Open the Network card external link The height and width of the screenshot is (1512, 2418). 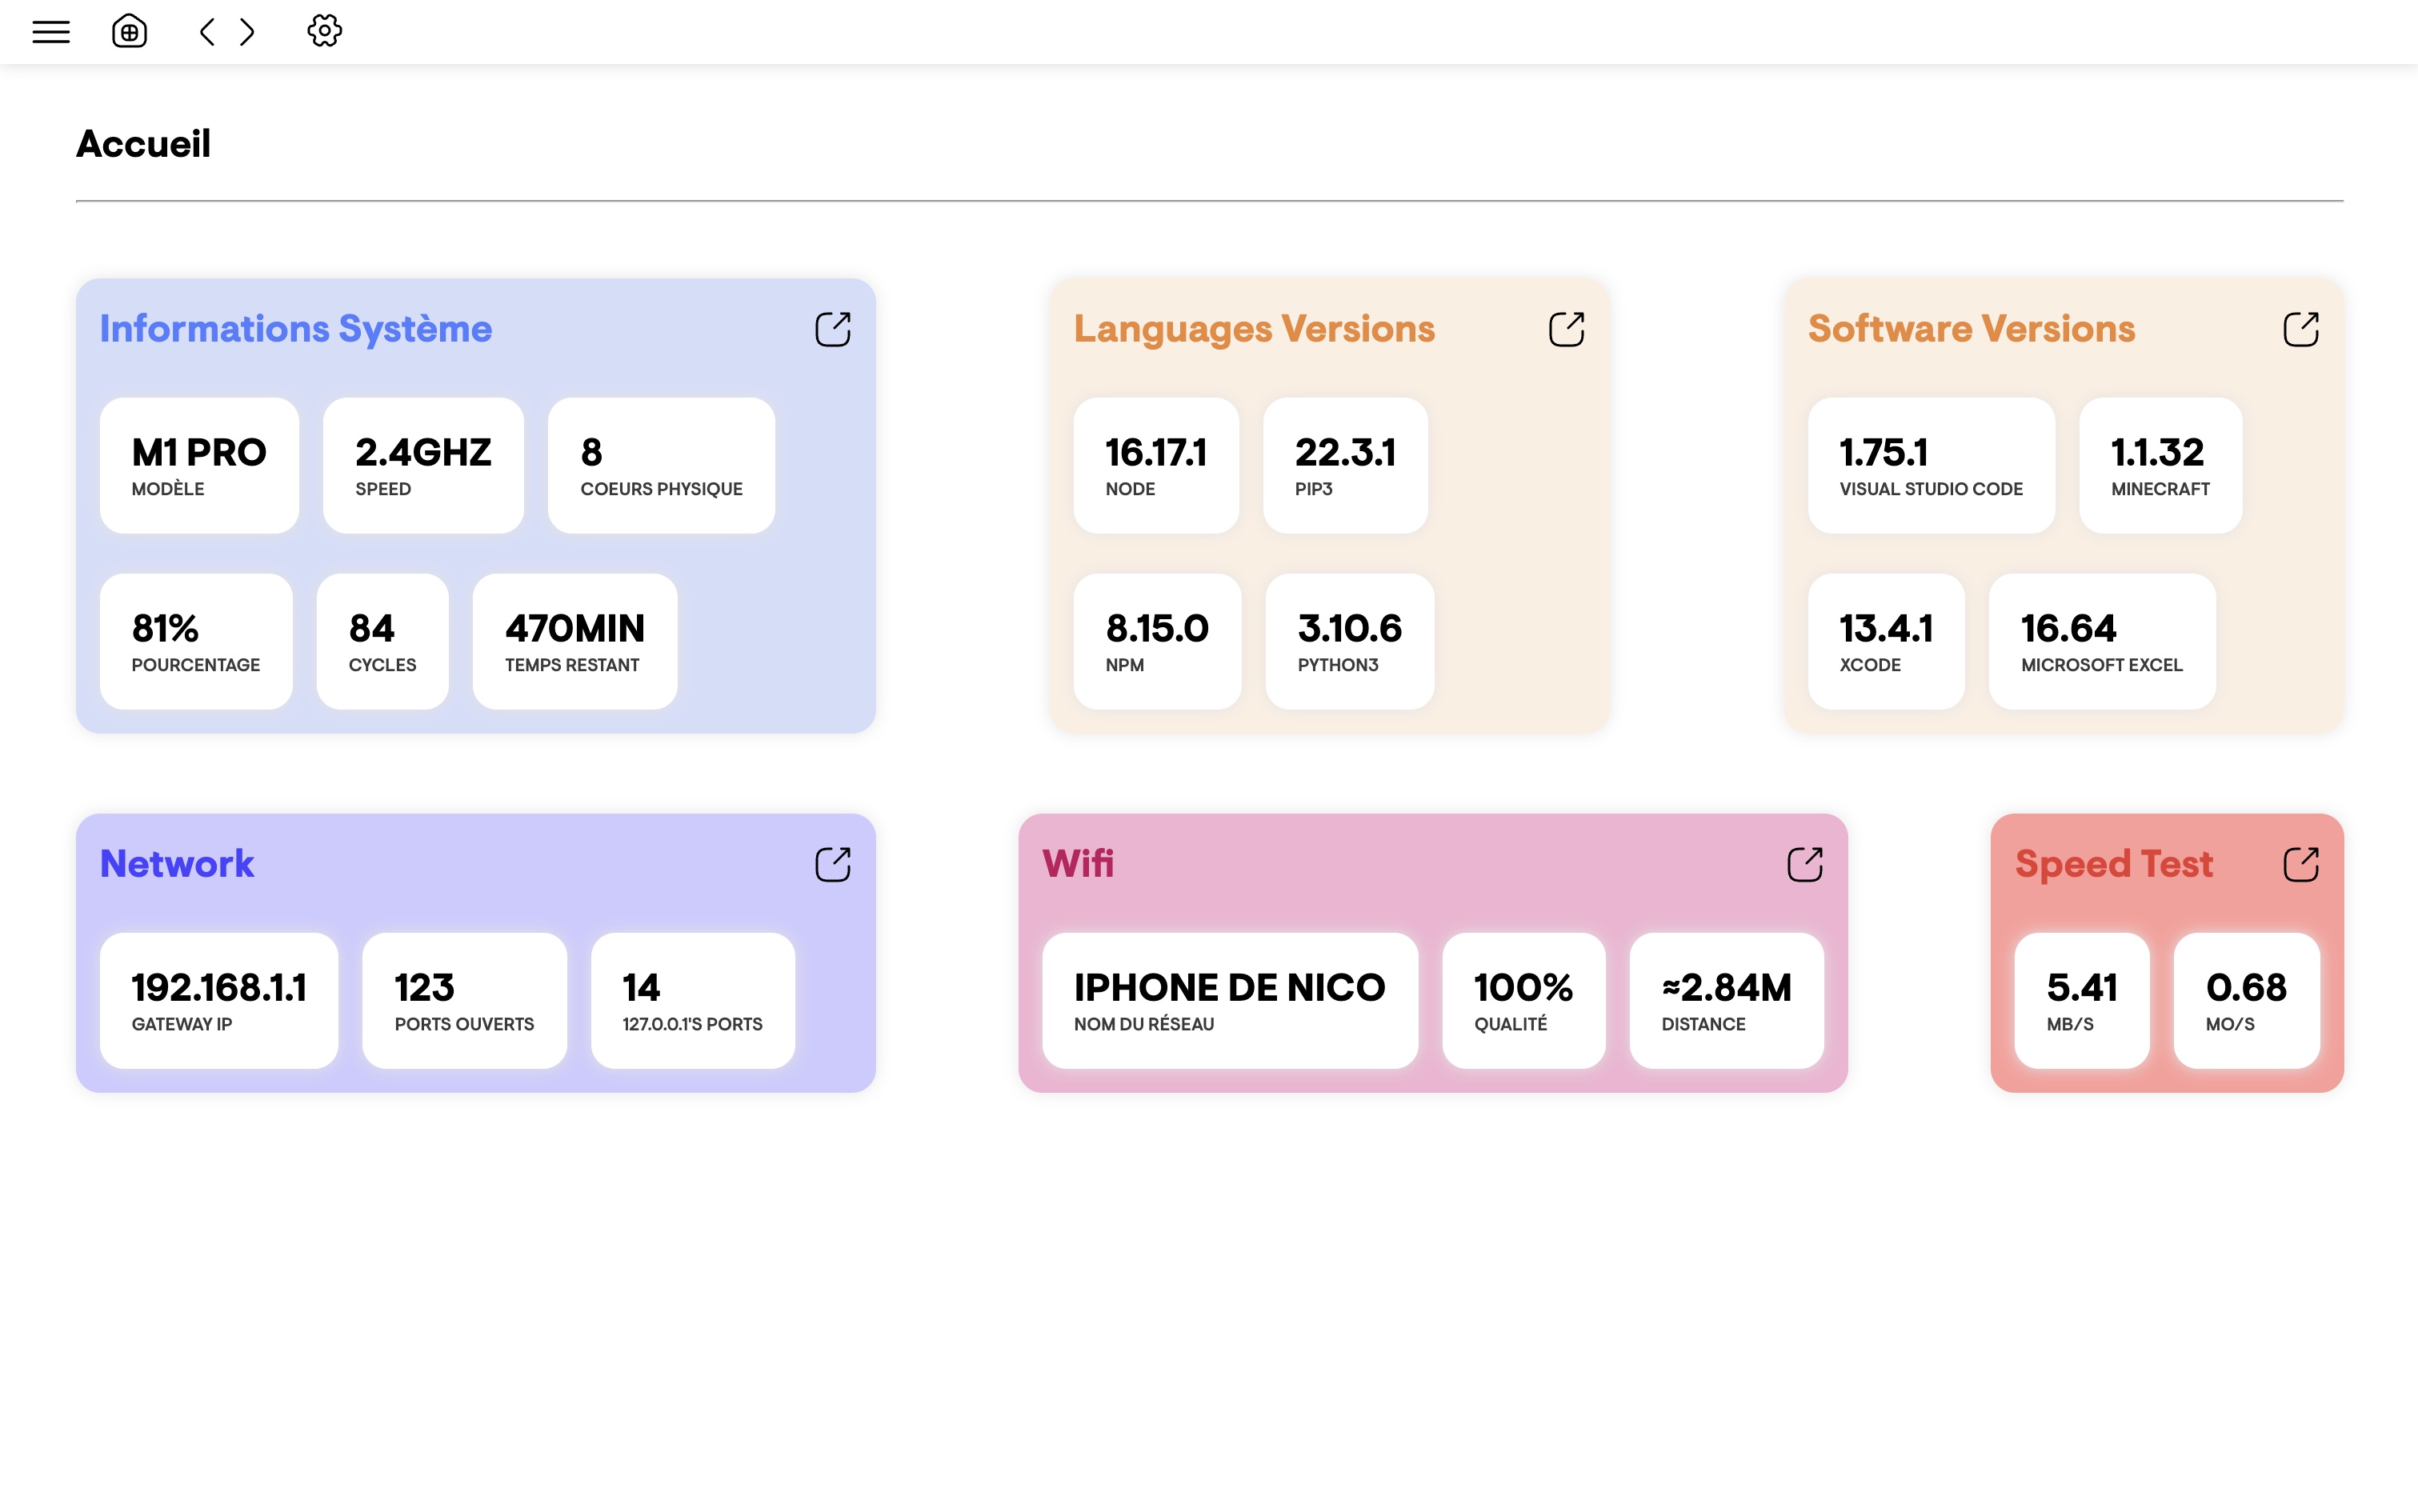(x=833, y=863)
